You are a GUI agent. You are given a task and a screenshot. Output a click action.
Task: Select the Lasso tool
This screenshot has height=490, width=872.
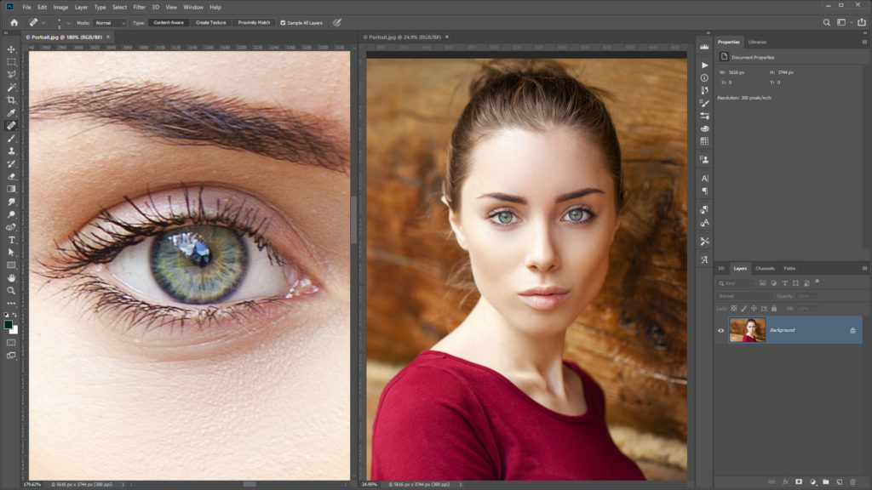pos(10,74)
